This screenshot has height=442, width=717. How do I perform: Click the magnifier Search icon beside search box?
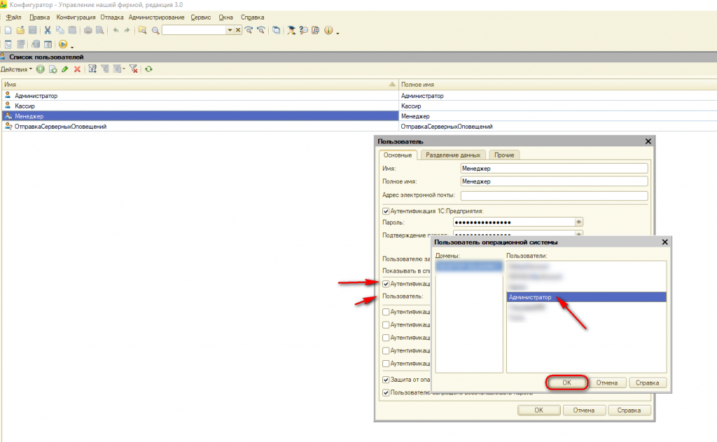pyautogui.click(x=155, y=31)
